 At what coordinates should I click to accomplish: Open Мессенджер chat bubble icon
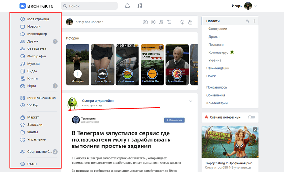(22, 34)
